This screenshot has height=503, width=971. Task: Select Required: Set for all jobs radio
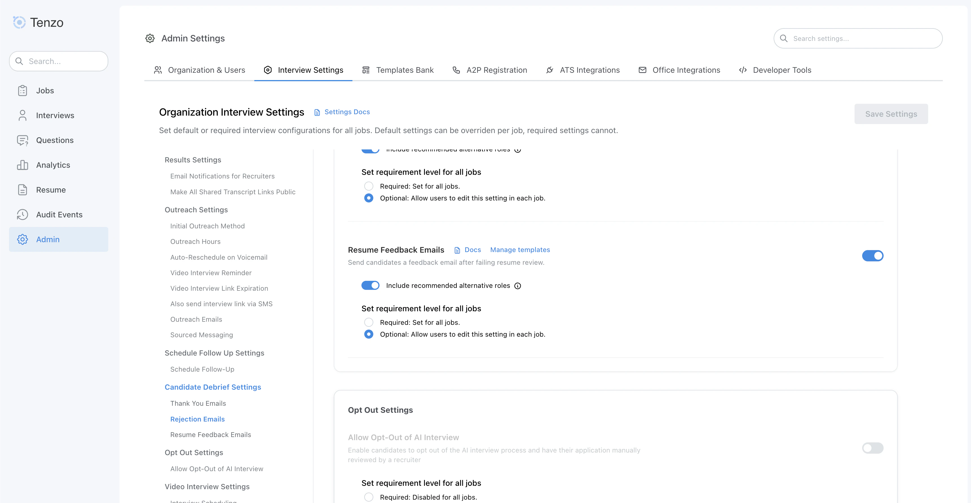(369, 322)
